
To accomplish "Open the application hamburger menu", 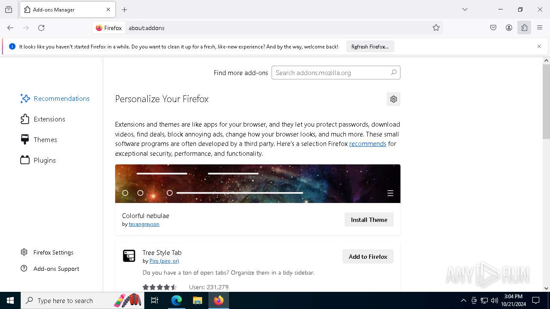I will point(540,28).
